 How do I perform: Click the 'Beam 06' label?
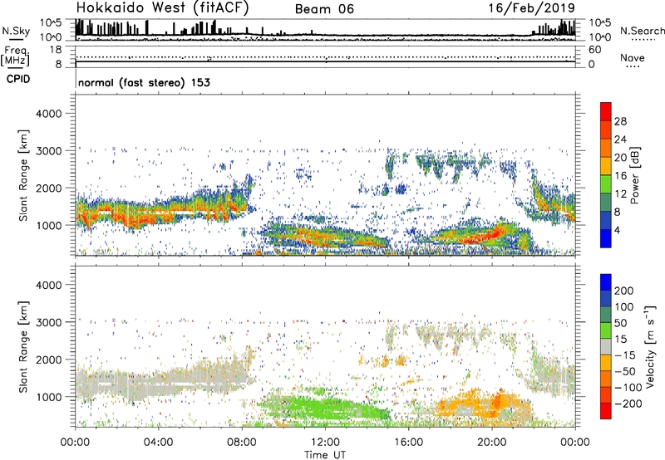coord(324,9)
